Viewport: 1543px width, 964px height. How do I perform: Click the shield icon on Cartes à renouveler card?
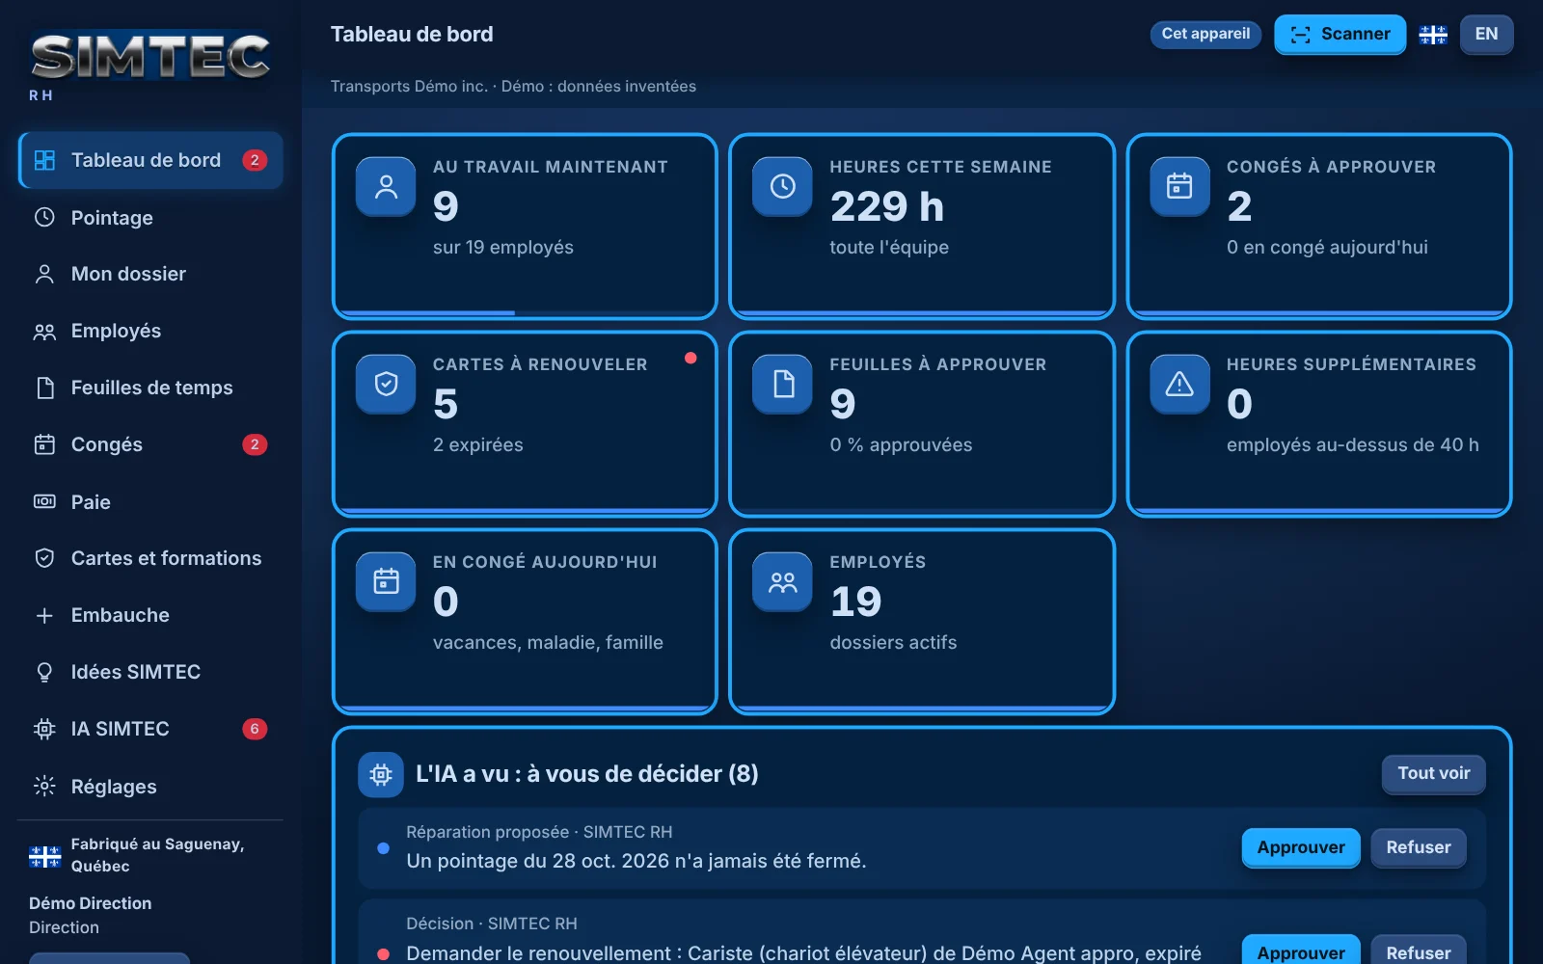coord(386,384)
